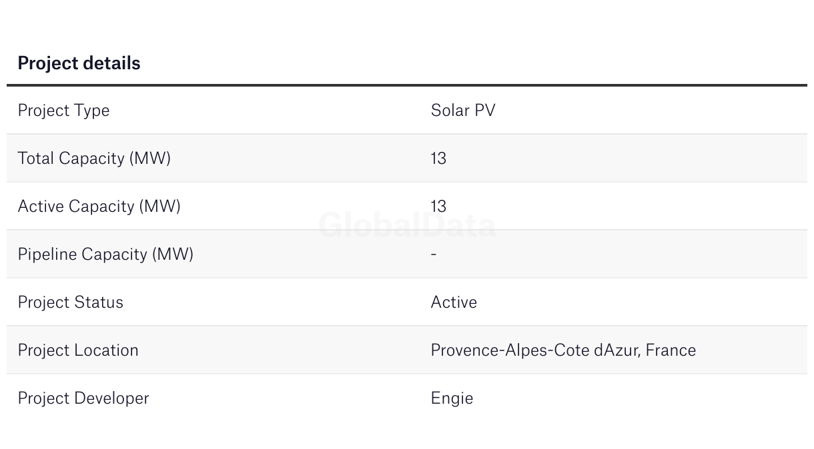Click the Total Capacity value 13
The image size is (814, 449).
[438, 159]
